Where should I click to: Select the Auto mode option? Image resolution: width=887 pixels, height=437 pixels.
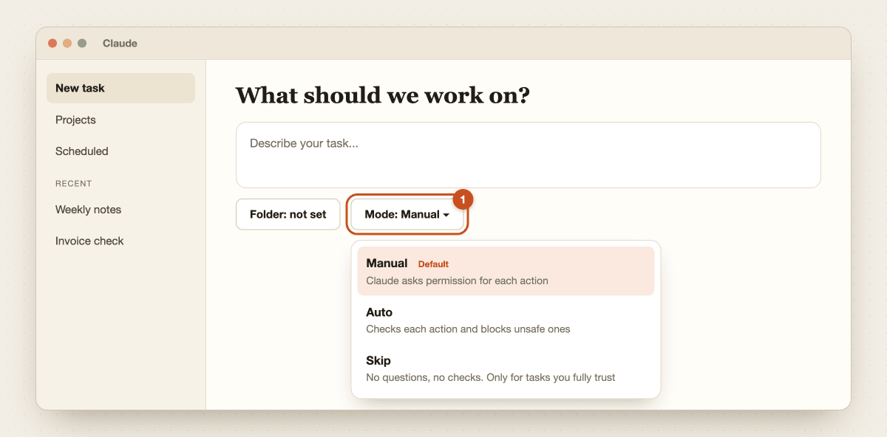point(506,320)
